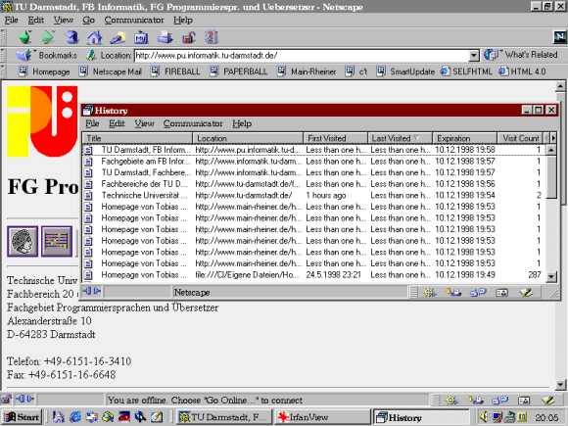Open the PAPERBALL bookmark
This screenshot has width=568, height=426.
point(239,71)
